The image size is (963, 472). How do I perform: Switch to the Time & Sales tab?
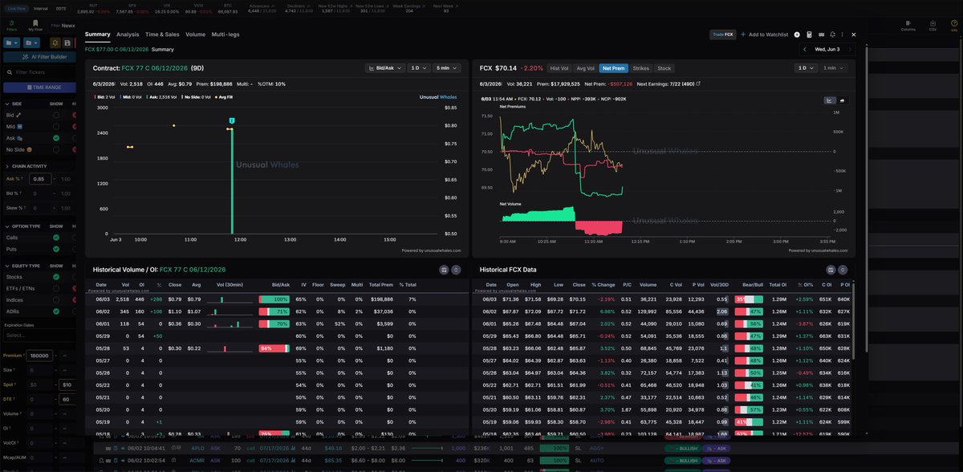163,35
